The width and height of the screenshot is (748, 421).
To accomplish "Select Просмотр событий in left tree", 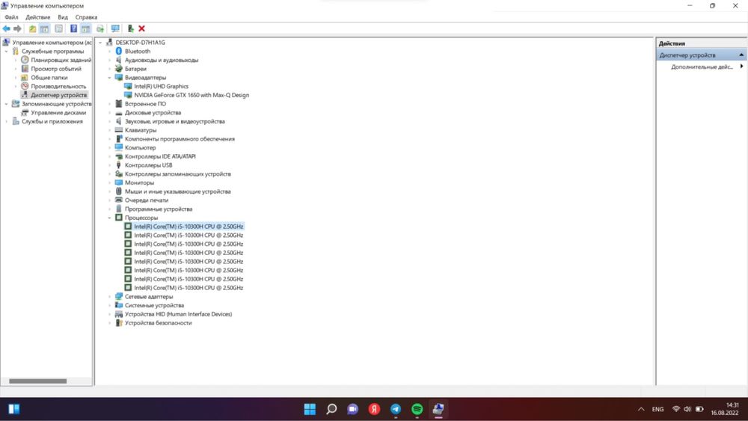I will [56, 69].
